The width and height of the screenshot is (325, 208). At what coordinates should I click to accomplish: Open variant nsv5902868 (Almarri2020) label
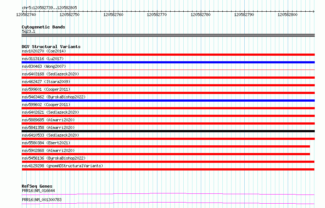click(48, 150)
